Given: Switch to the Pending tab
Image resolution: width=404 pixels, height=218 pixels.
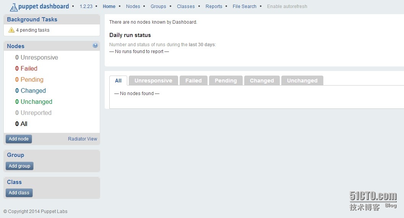Looking at the screenshot, I should (x=226, y=81).
